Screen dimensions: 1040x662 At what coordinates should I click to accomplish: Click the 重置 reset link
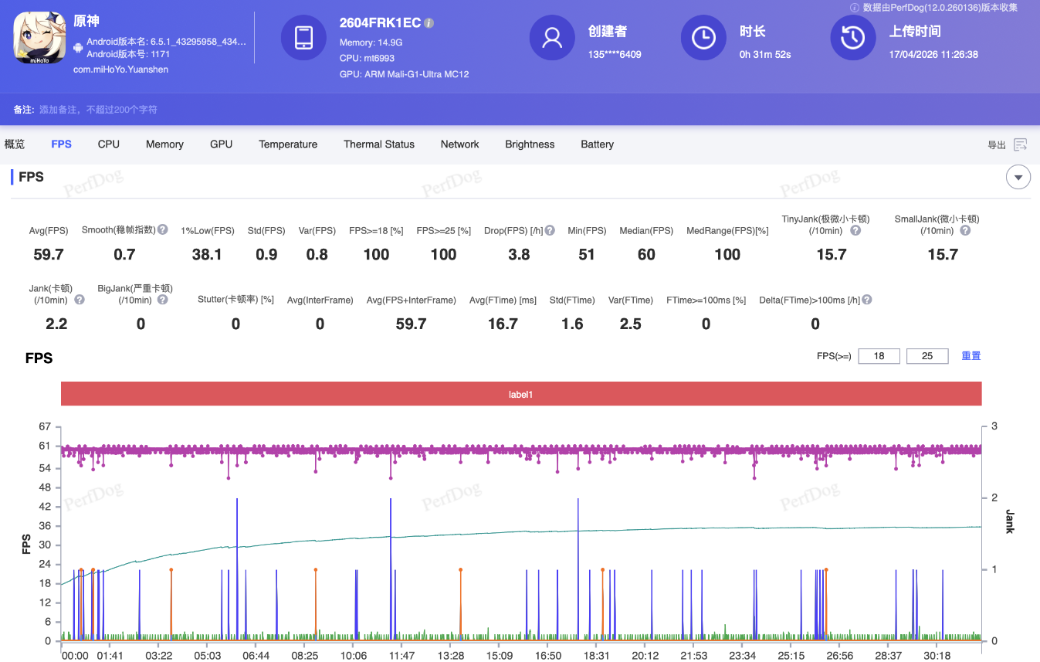[x=971, y=356]
